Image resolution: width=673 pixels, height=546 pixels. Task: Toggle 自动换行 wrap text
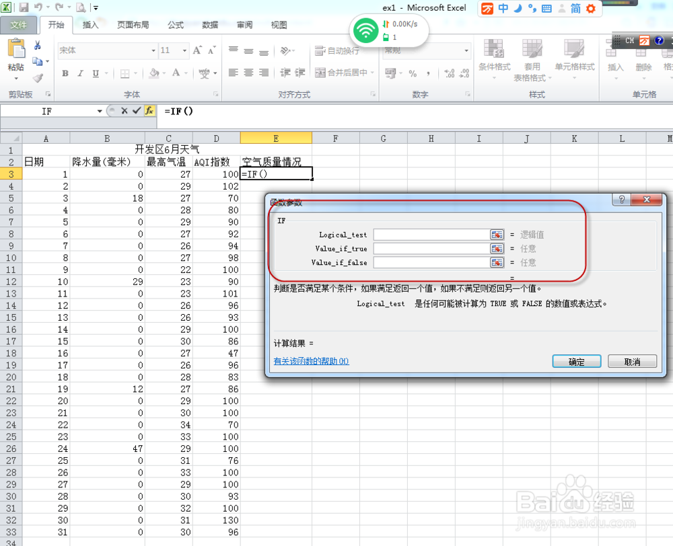(x=337, y=50)
